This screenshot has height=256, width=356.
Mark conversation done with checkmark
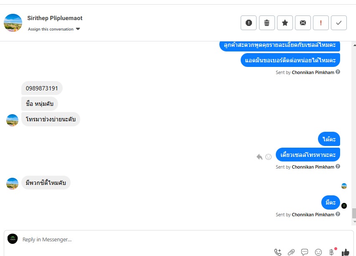point(339,23)
